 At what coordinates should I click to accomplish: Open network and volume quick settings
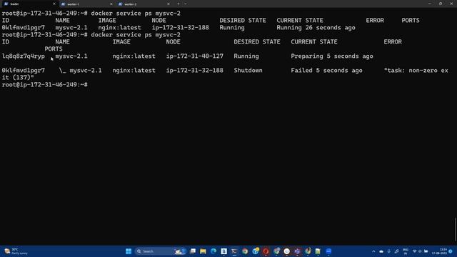[420, 251]
